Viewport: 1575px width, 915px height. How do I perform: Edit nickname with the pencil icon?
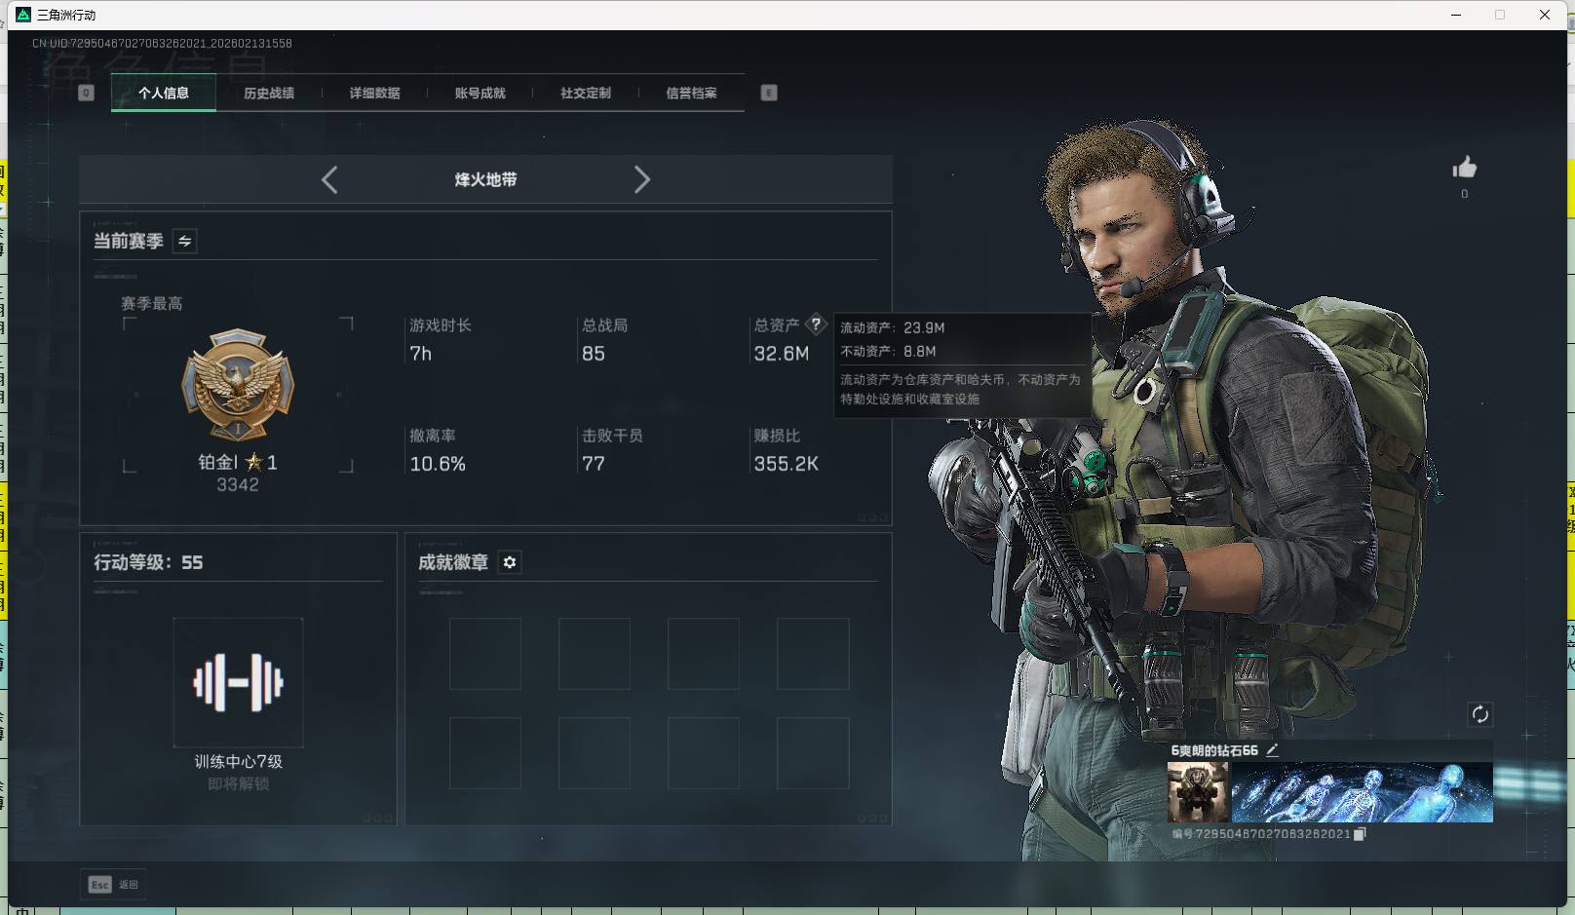(x=1272, y=750)
